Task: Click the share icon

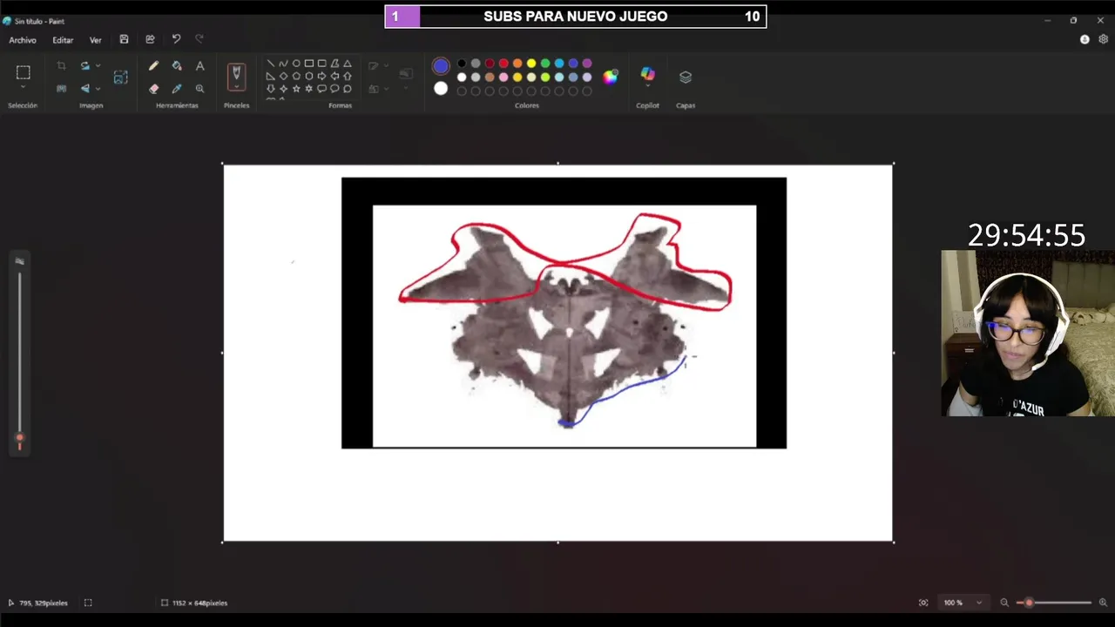Action: (x=150, y=39)
